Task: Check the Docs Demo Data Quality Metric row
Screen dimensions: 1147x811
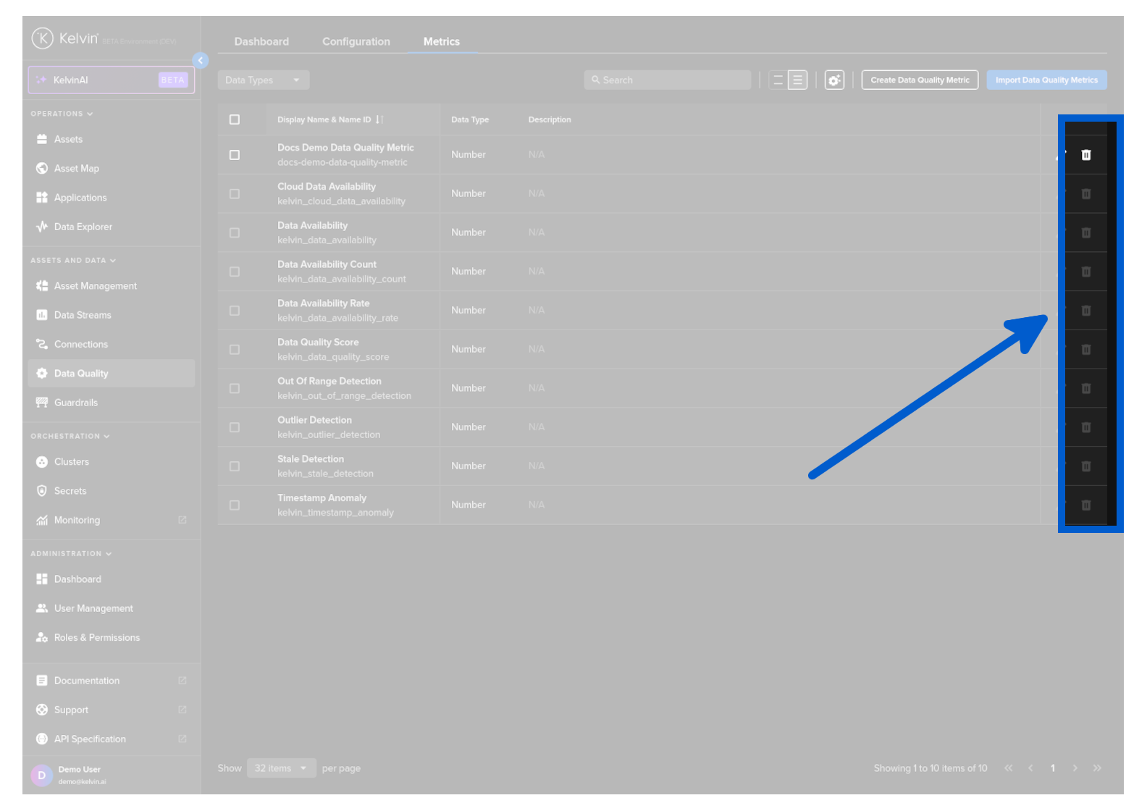Action: (235, 155)
